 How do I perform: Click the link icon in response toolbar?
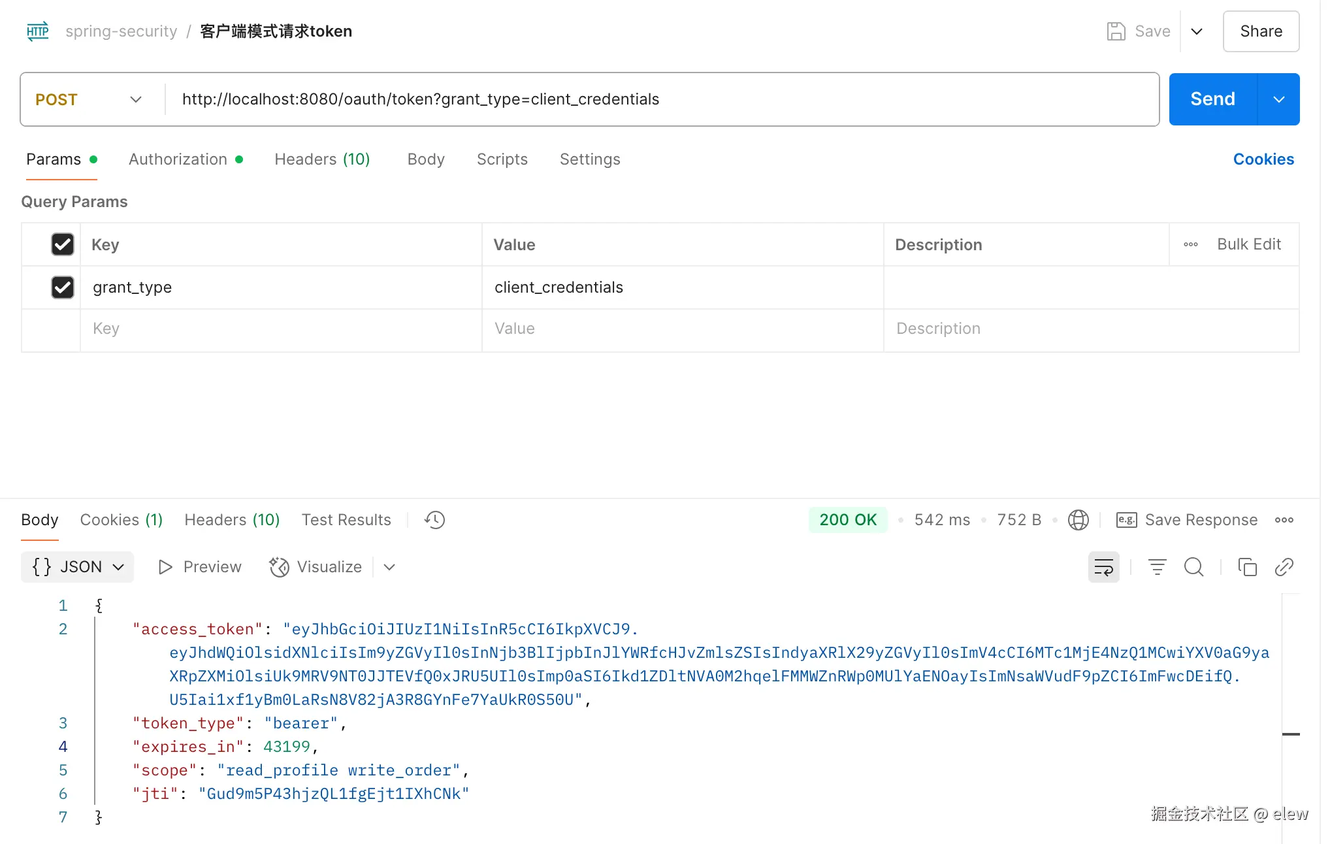coord(1284,567)
